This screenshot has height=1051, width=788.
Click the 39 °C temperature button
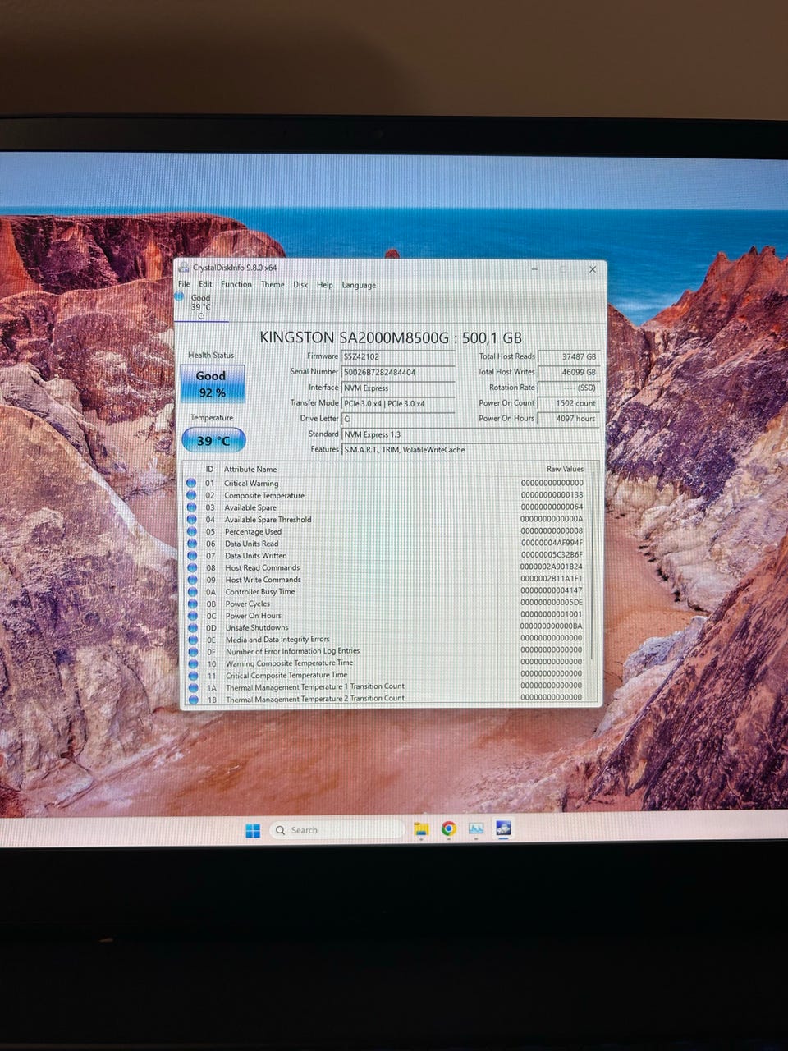click(x=213, y=440)
